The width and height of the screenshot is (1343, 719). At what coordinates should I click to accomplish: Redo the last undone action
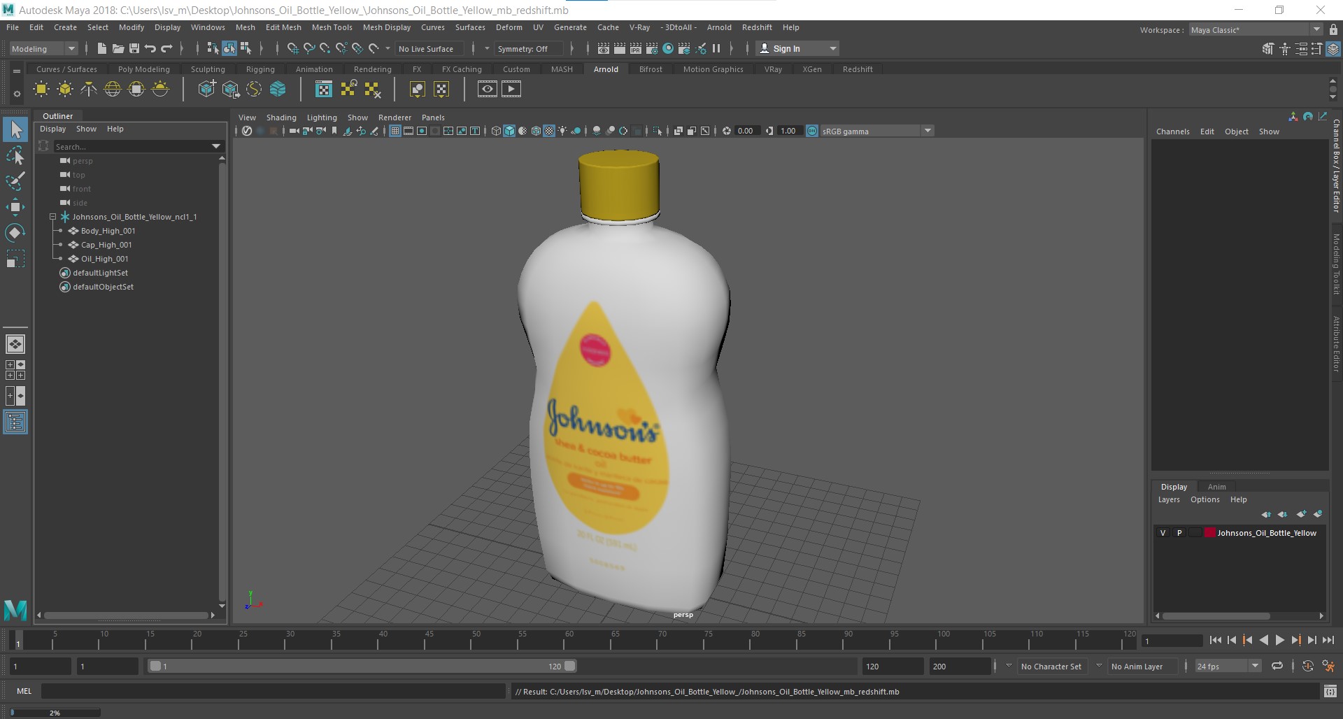click(166, 48)
